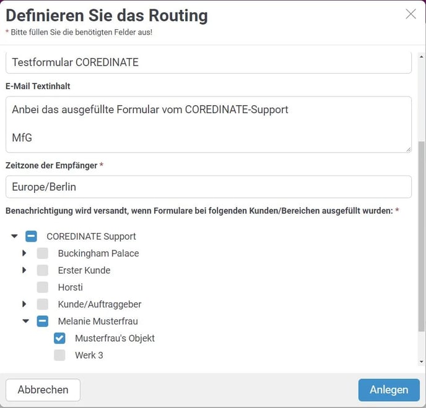Click the Testformular COREDINATE subject field
Screen dimensions: 426x408
[x=209, y=62]
